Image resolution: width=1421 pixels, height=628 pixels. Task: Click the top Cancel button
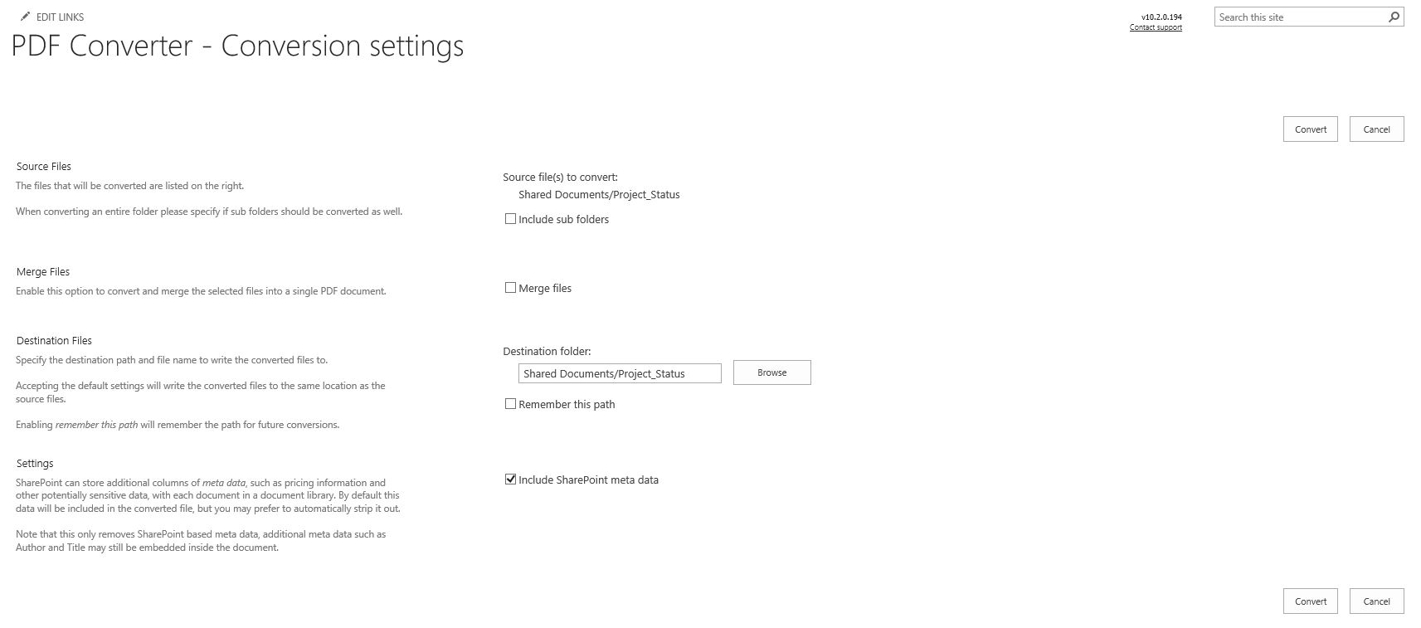1375,129
